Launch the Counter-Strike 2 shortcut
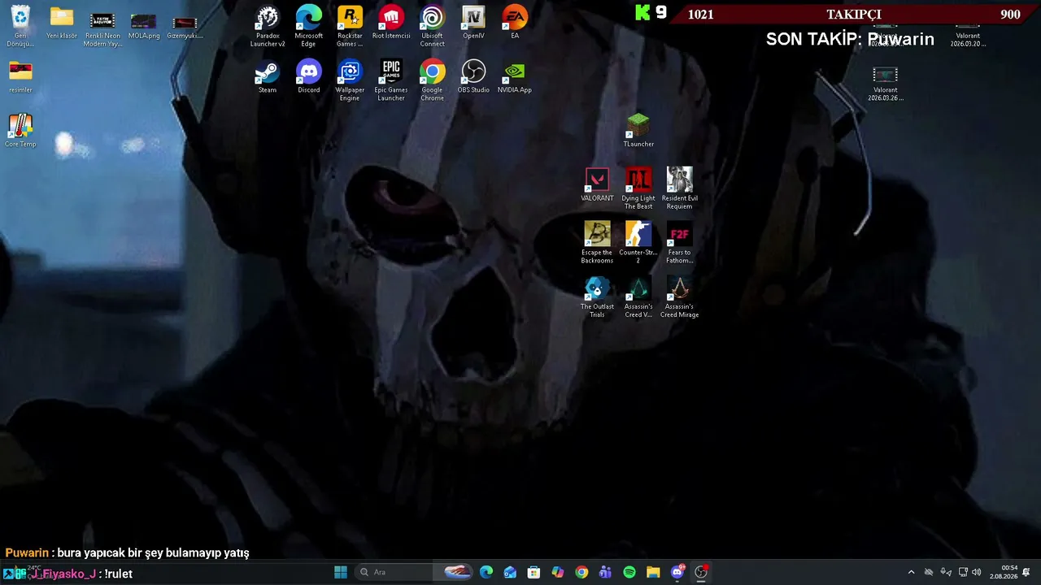 tap(638, 243)
